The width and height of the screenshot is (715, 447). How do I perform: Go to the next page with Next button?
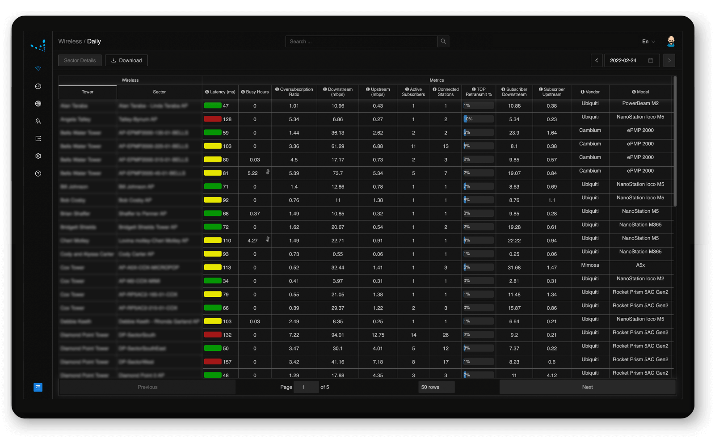tap(587, 387)
